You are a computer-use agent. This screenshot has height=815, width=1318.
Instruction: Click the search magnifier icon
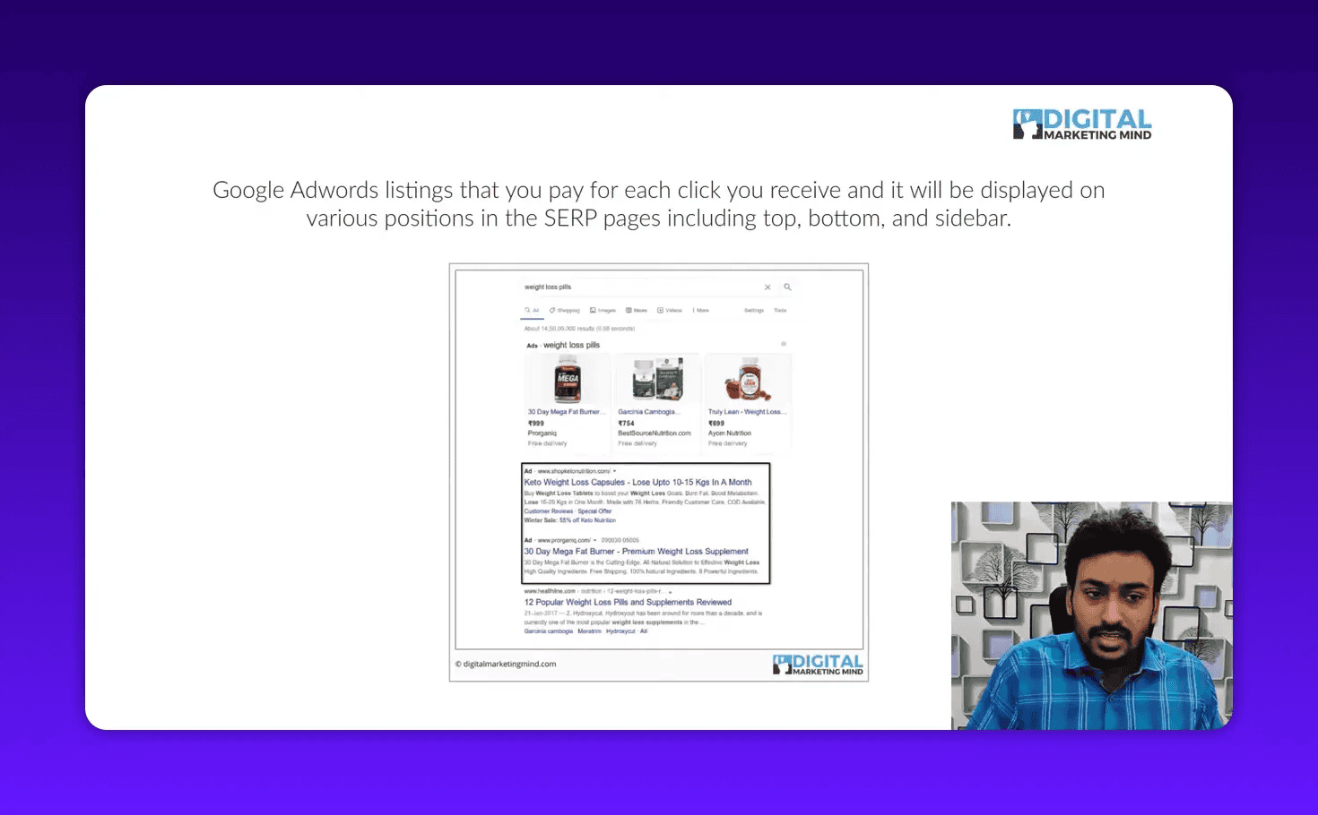click(788, 287)
